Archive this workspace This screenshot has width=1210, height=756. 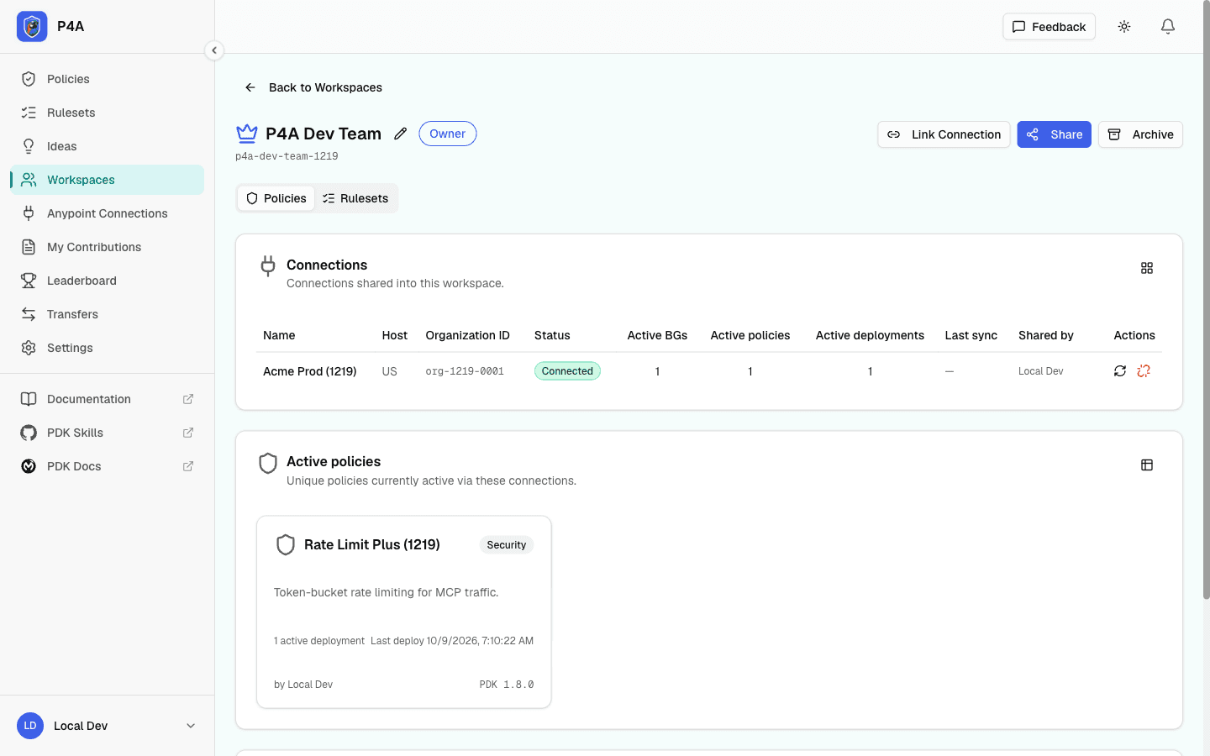click(x=1140, y=134)
